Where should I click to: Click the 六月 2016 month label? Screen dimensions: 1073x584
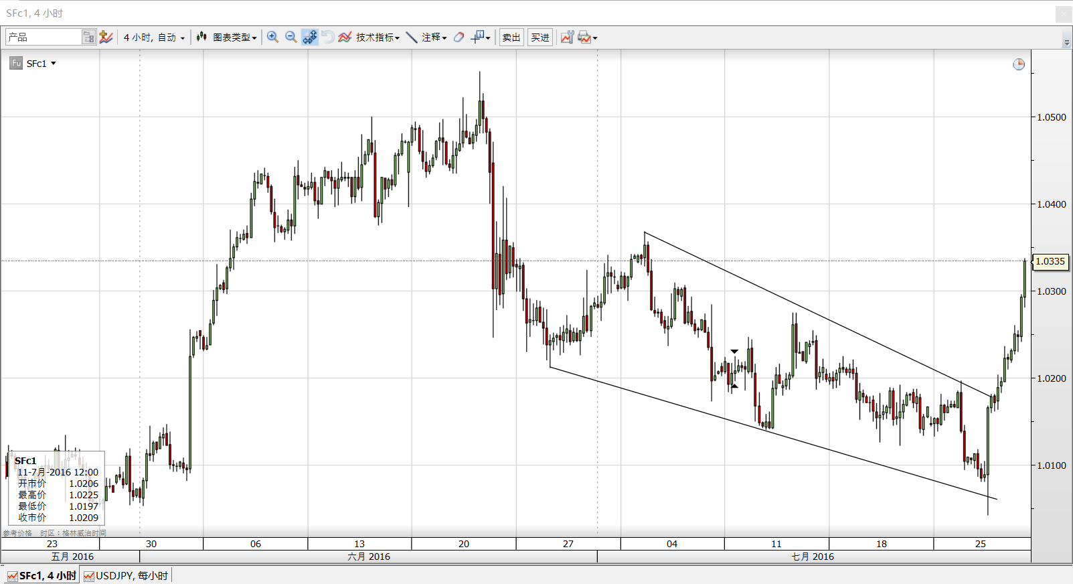click(369, 557)
